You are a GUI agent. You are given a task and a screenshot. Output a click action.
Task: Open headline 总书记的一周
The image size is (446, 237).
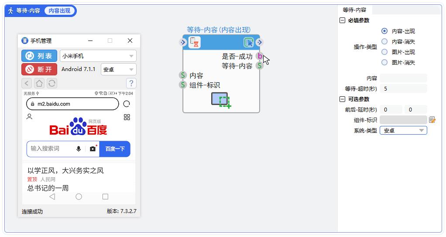click(x=48, y=188)
